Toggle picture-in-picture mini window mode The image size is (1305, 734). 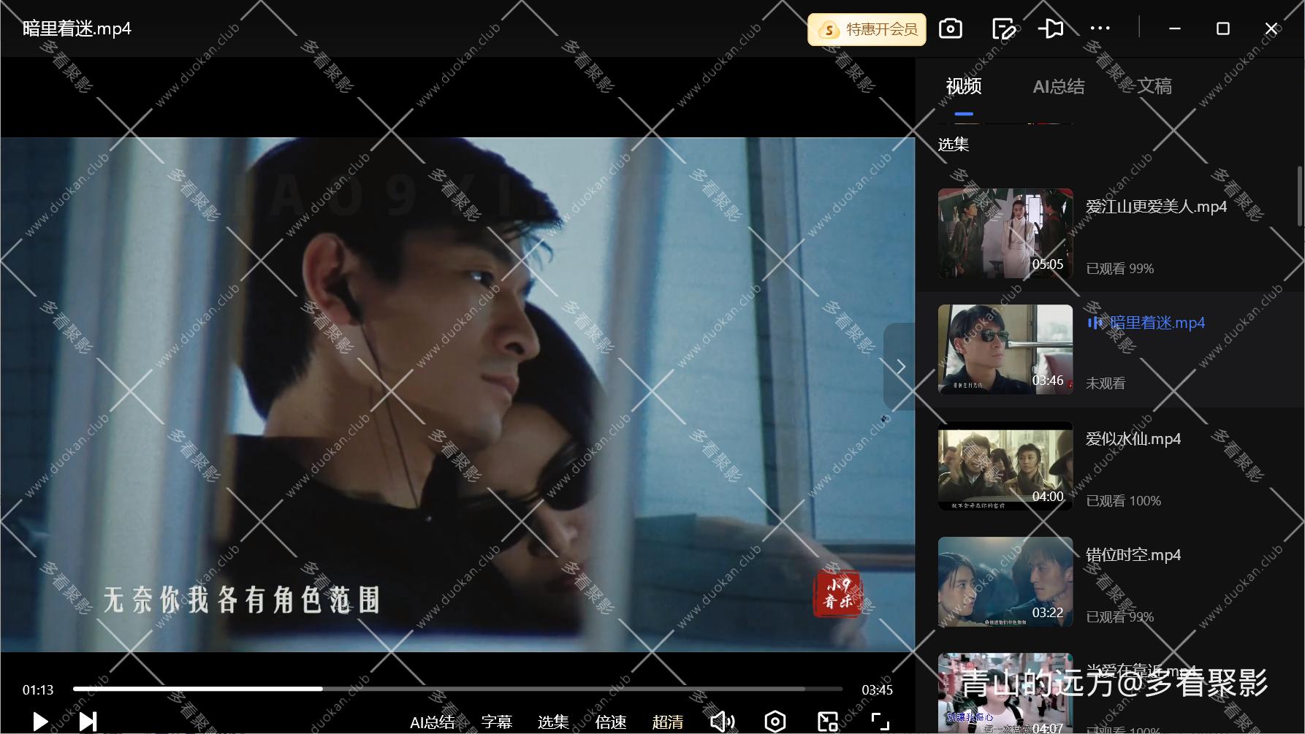pos(828,722)
